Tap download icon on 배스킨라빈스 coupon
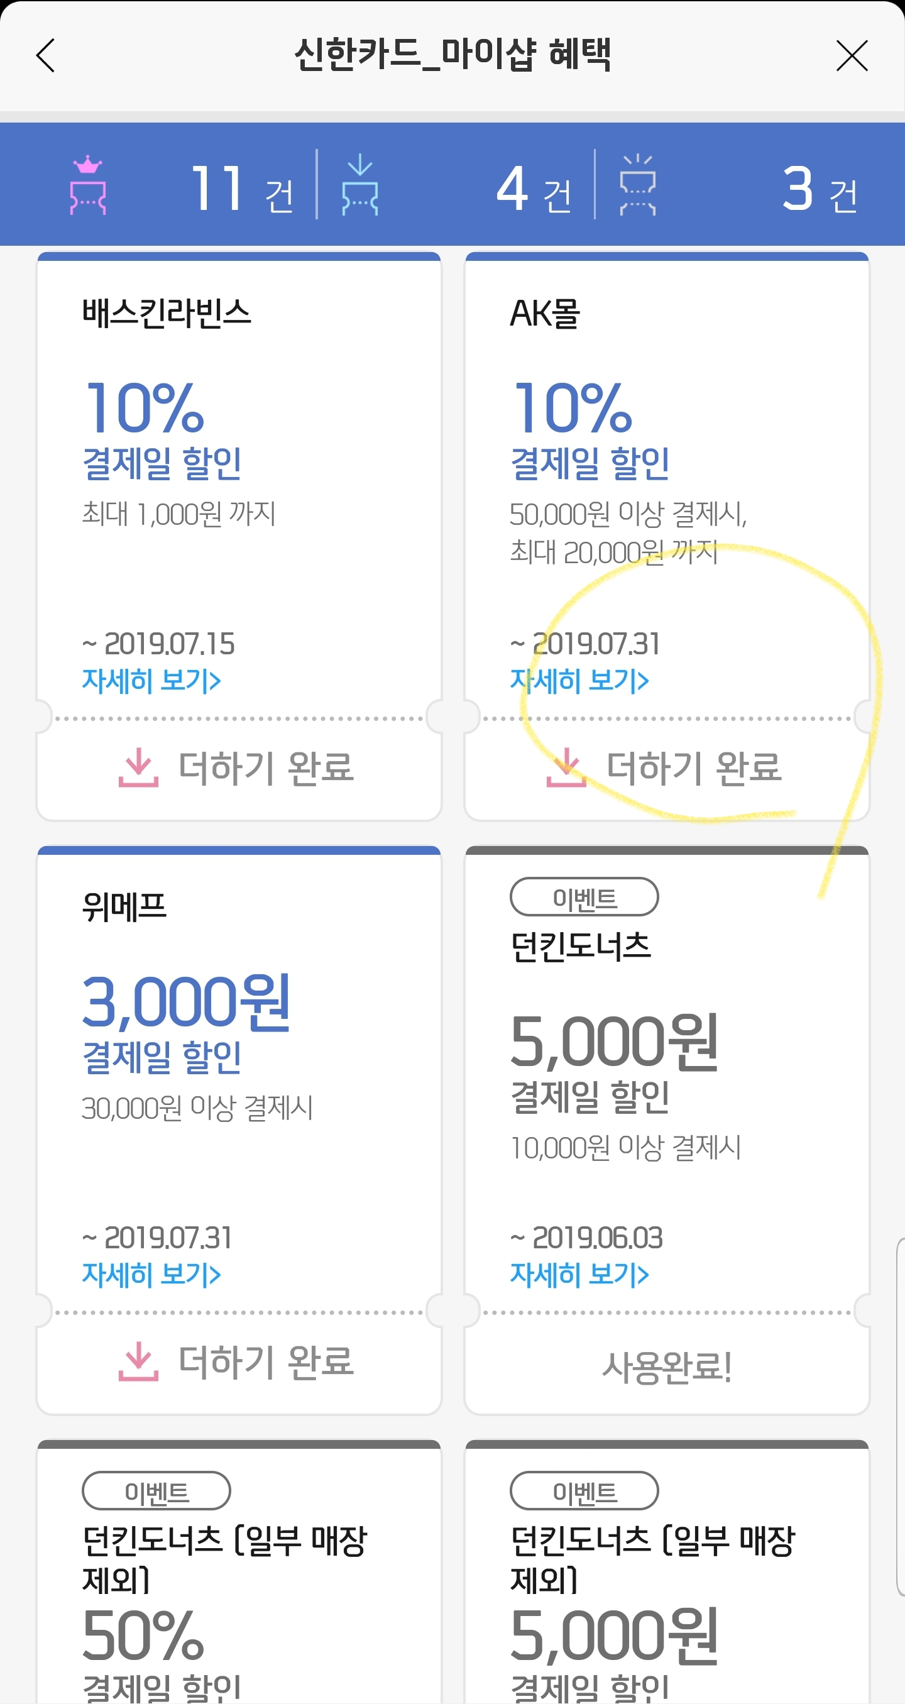The height and width of the screenshot is (1704, 905). coord(138,767)
